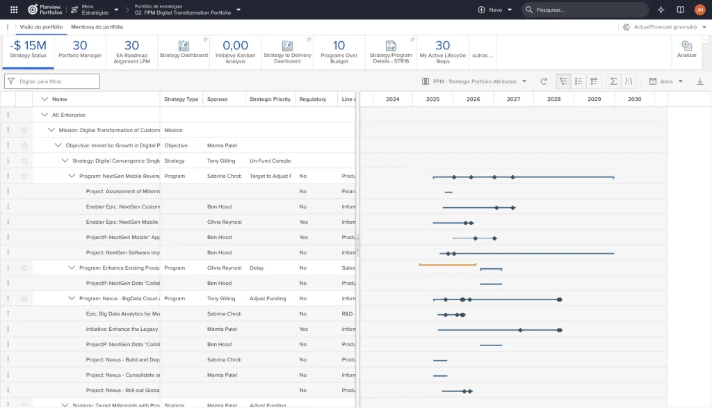The width and height of the screenshot is (712, 408).
Task: Star the Program: NextGen Mobile row
Action: [x=24, y=176]
